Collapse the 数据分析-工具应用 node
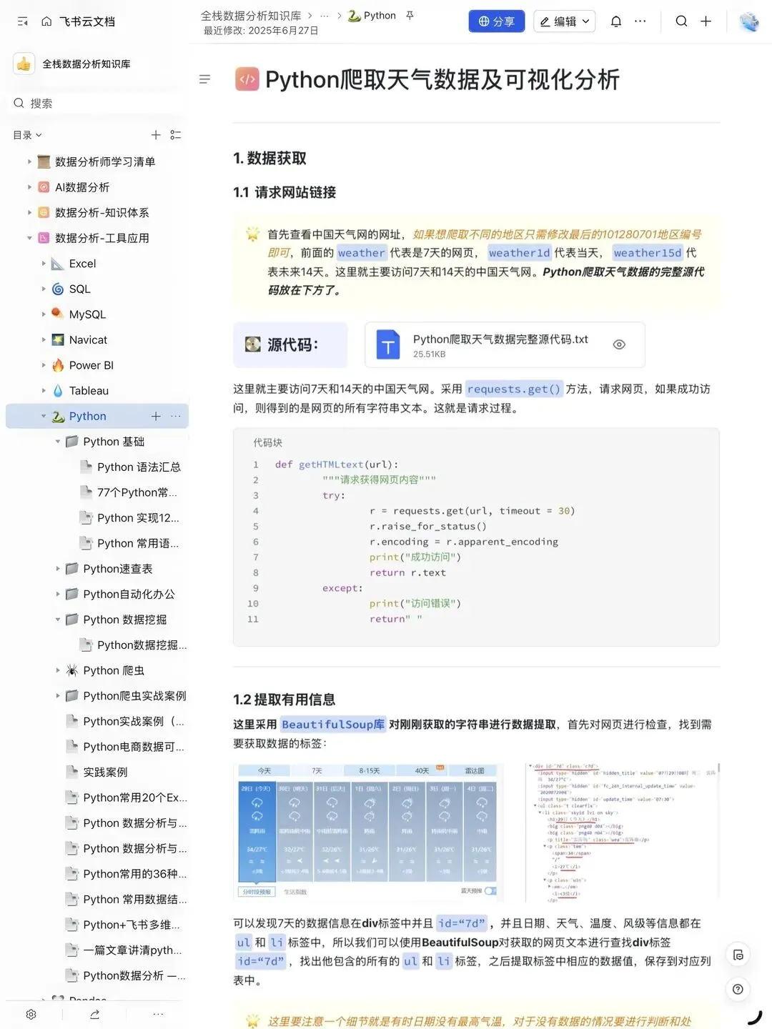 29,238
